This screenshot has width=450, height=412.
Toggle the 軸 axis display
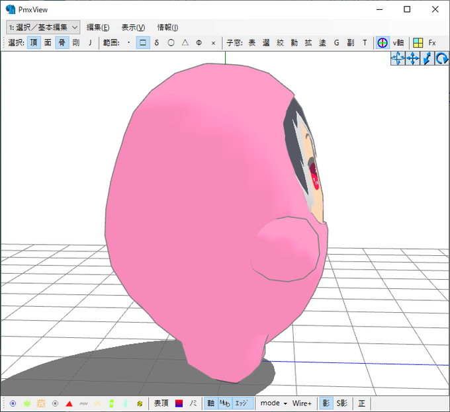(x=211, y=403)
